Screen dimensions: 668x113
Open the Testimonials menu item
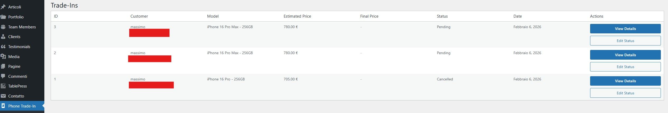click(x=19, y=47)
